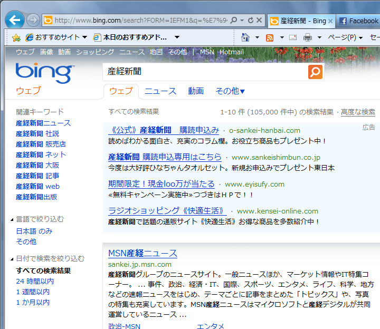380x329 pixels.
Task: Close the 産経新聞 - Bing tab
Action: [330, 21]
